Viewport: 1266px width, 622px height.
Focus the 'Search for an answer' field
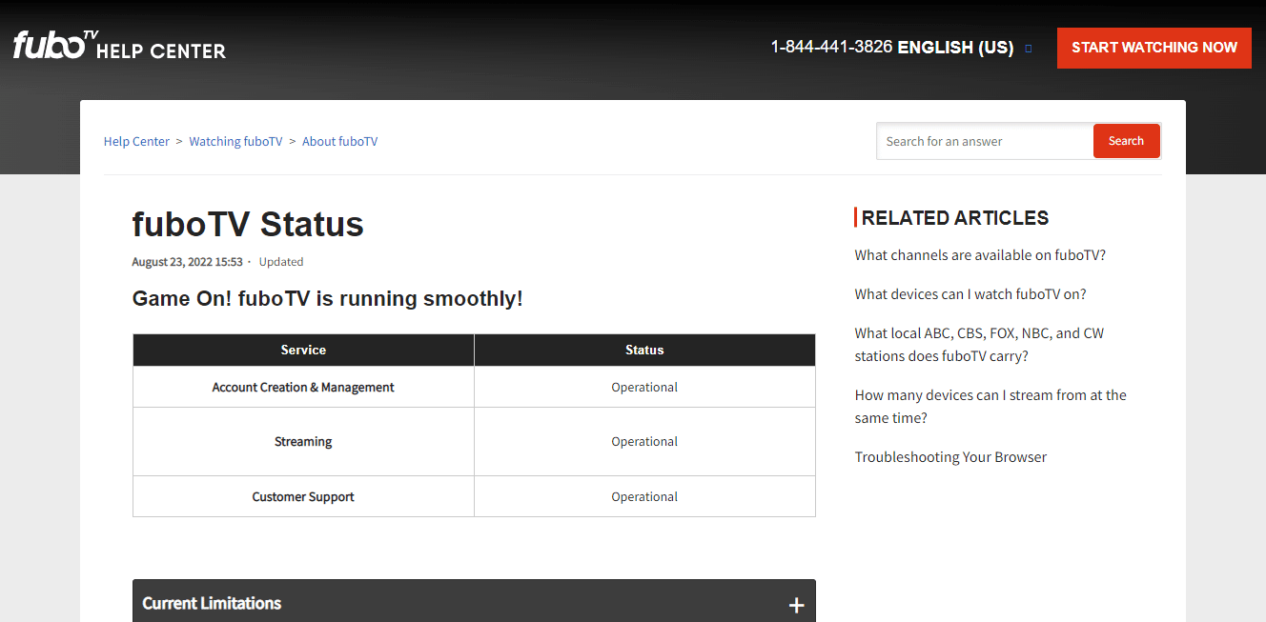tap(984, 141)
